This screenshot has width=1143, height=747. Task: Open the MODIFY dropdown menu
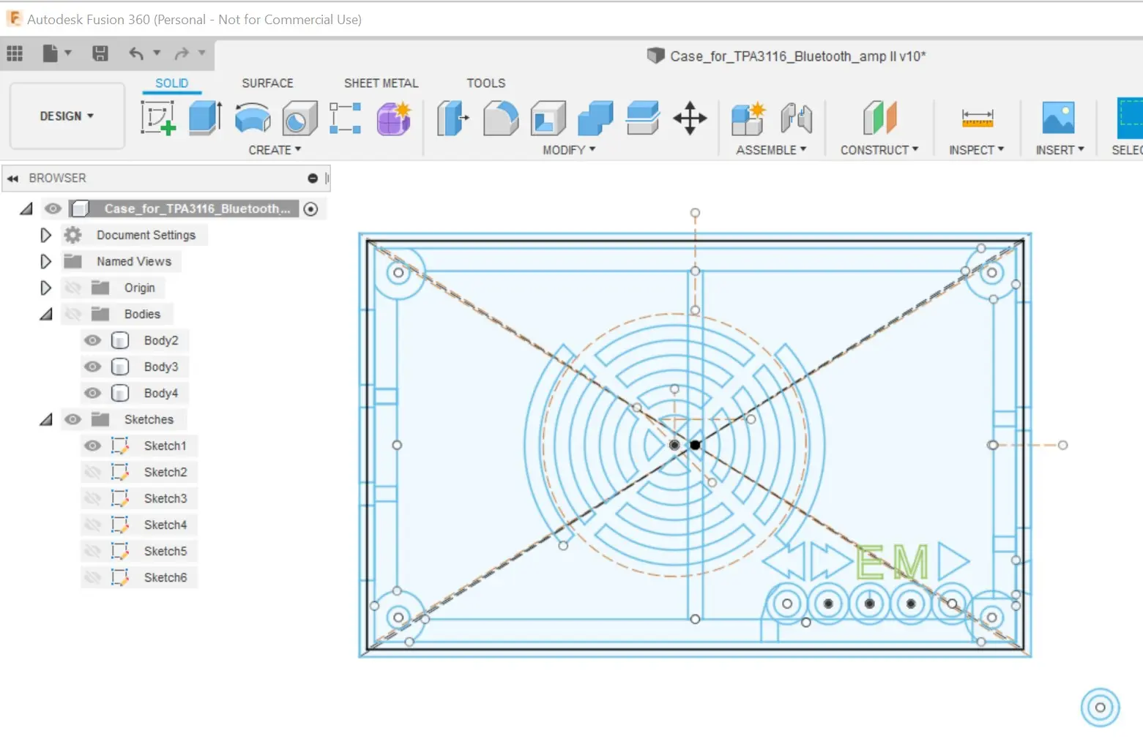tap(569, 150)
